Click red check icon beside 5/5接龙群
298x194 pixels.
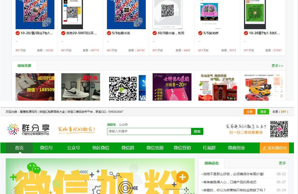[200, 33]
